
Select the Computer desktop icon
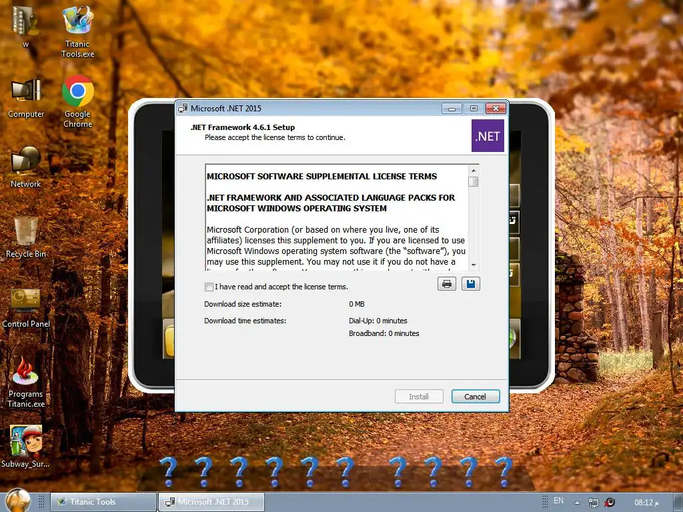click(26, 99)
